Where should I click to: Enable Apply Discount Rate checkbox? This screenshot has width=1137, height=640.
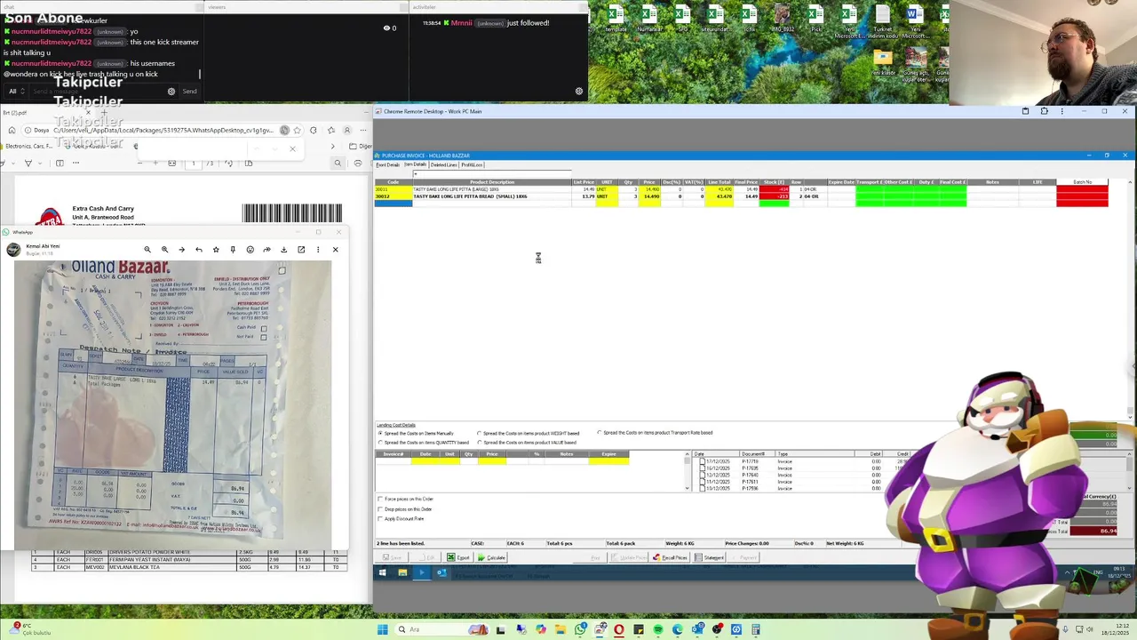click(x=381, y=518)
